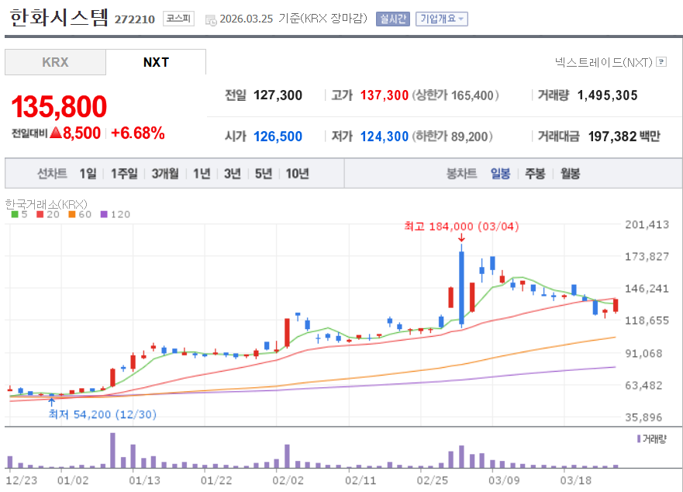Switch to 월봉 monthly candle view
Image resolution: width=683 pixels, height=492 pixels.
pyautogui.click(x=569, y=174)
